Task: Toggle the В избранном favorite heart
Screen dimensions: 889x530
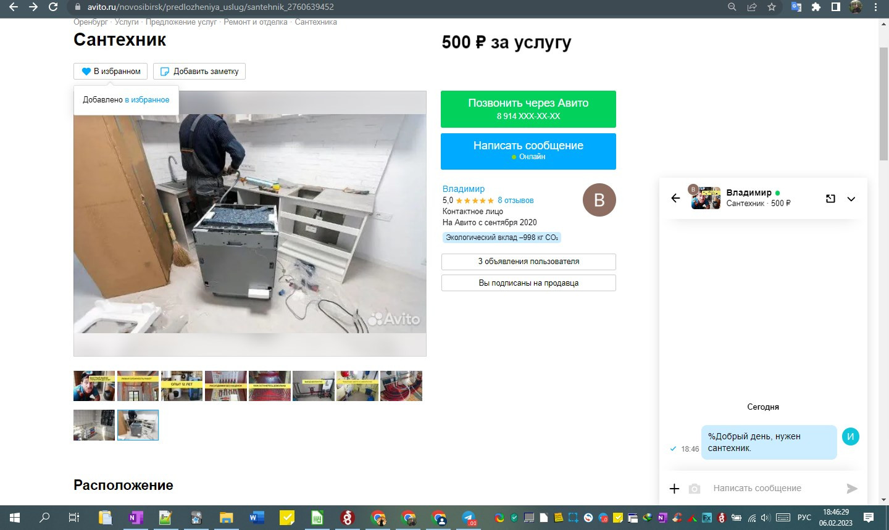Action: click(x=111, y=71)
